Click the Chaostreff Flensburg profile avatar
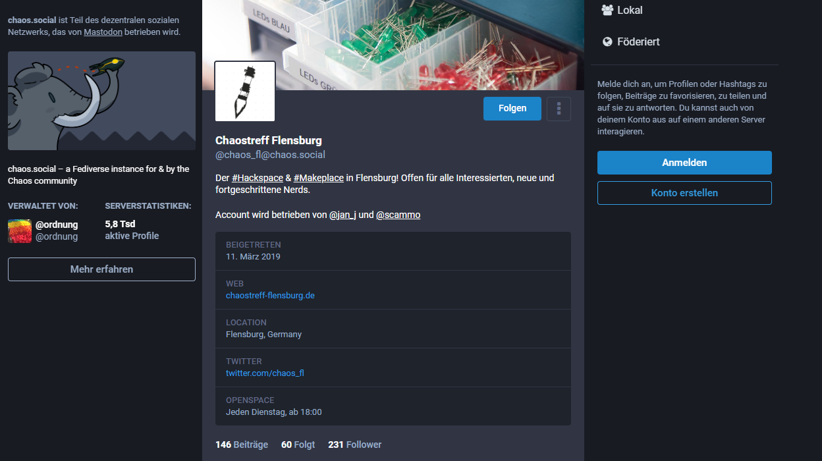The height and width of the screenshot is (461, 822). click(245, 92)
